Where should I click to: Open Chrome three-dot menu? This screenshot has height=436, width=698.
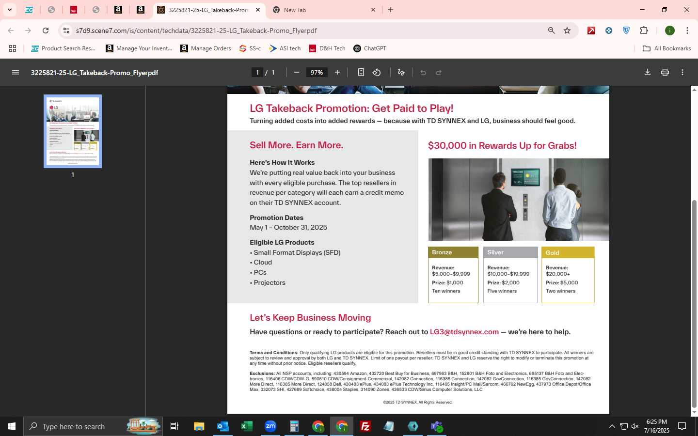[687, 31]
